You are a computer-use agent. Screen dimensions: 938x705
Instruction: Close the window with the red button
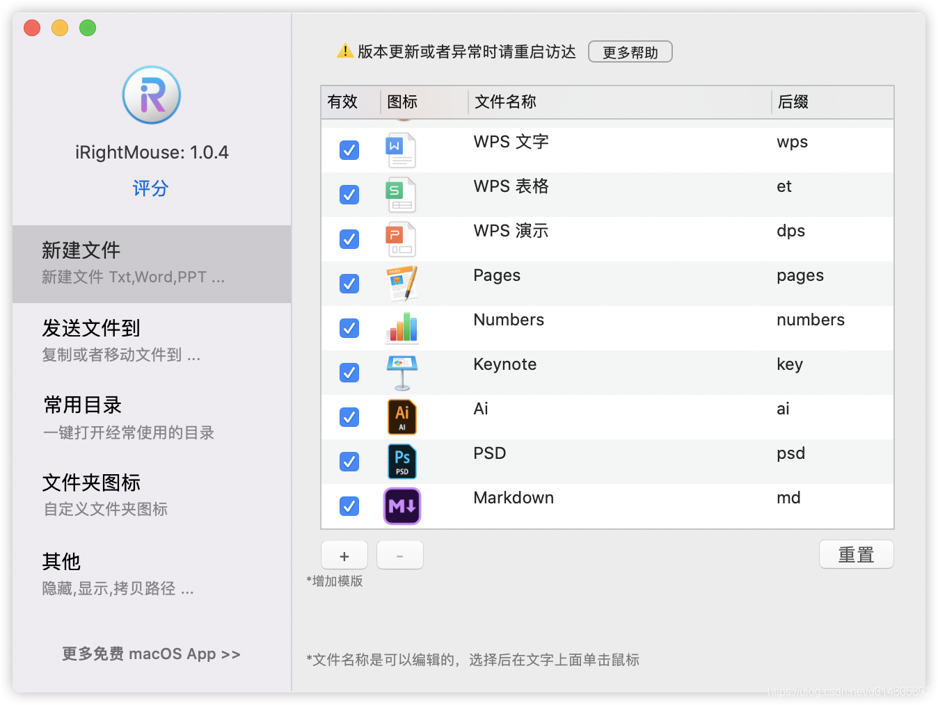click(32, 28)
